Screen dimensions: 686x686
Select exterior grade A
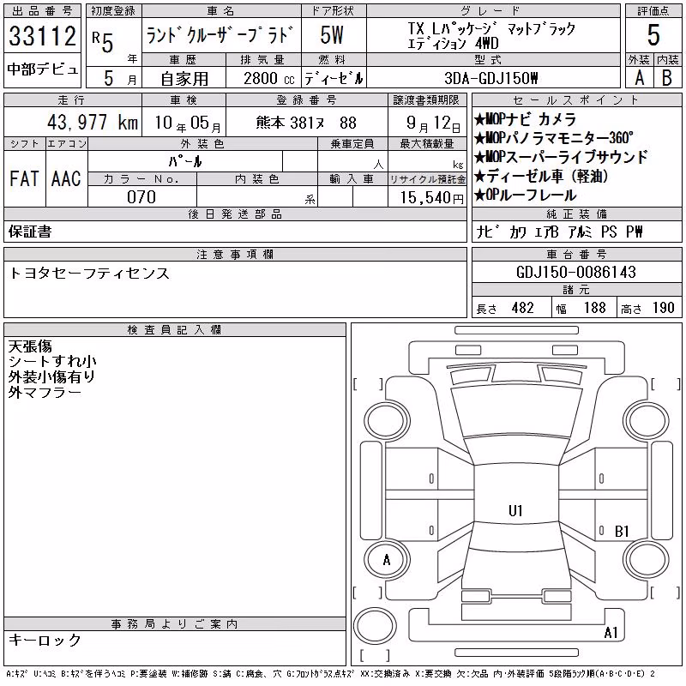639,78
